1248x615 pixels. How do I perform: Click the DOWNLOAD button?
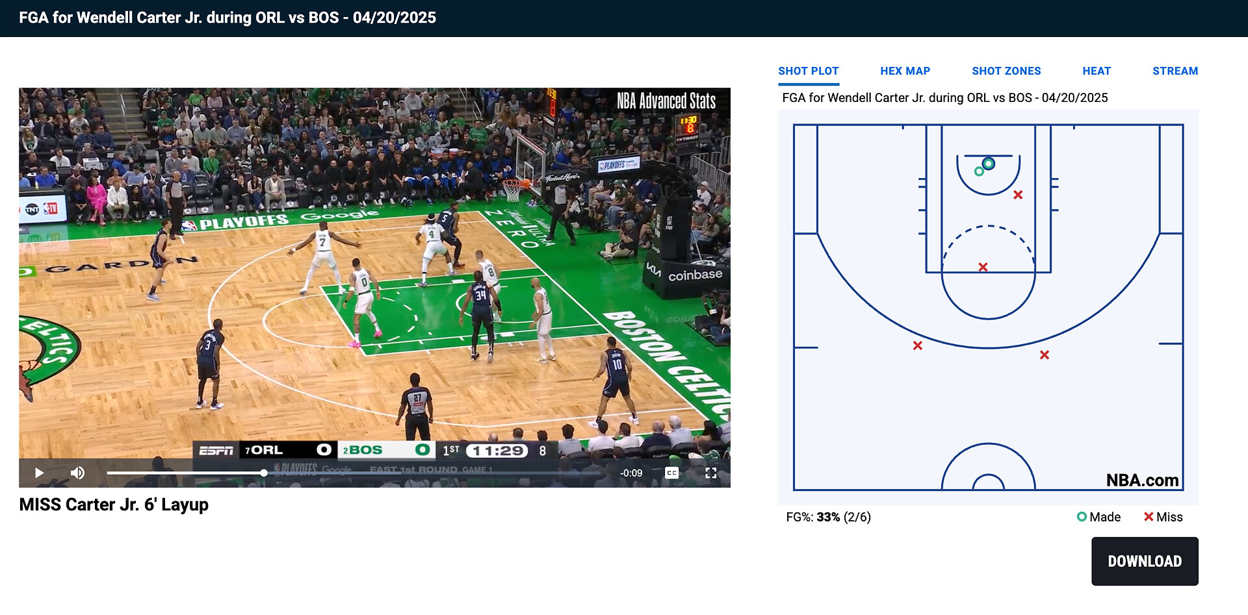[1145, 561]
